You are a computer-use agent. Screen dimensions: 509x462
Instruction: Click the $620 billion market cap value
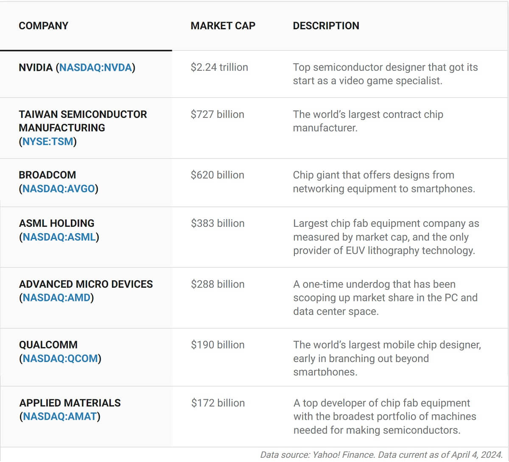coord(217,175)
